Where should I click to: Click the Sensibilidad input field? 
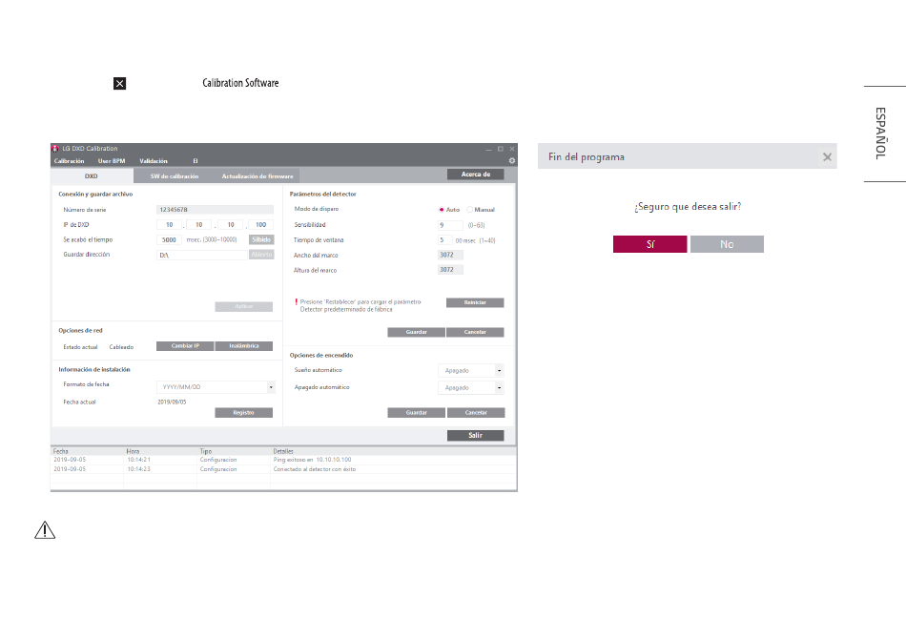[x=451, y=225]
